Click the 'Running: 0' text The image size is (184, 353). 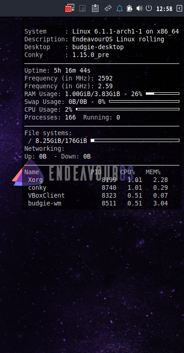point(102,118)
